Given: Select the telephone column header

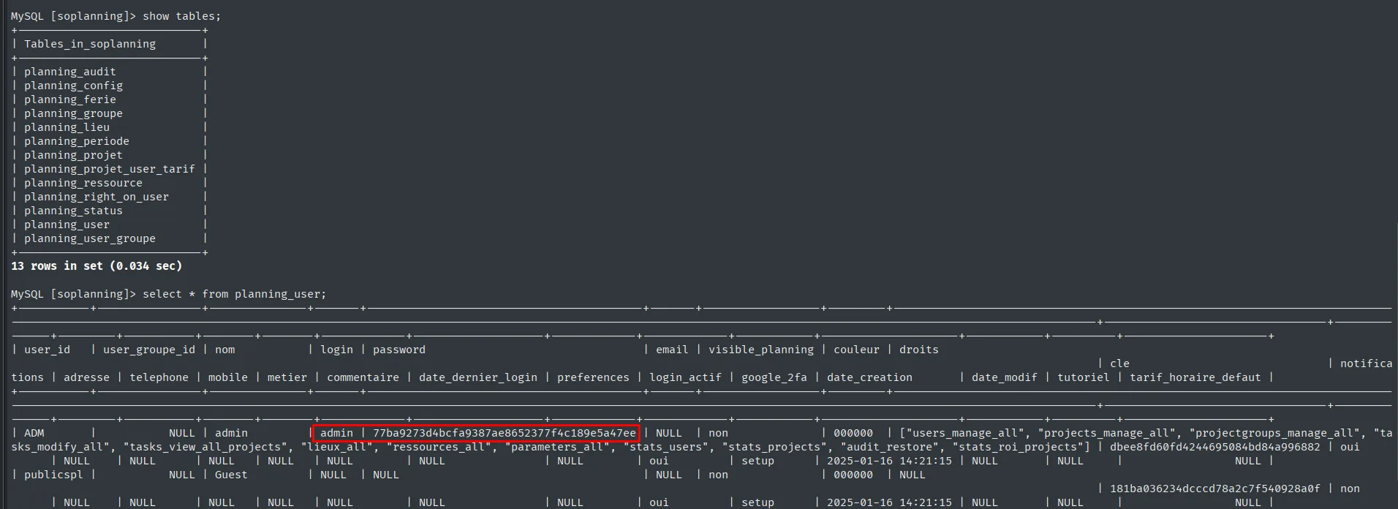Looking at the screenshot, I should coord(159,377).
